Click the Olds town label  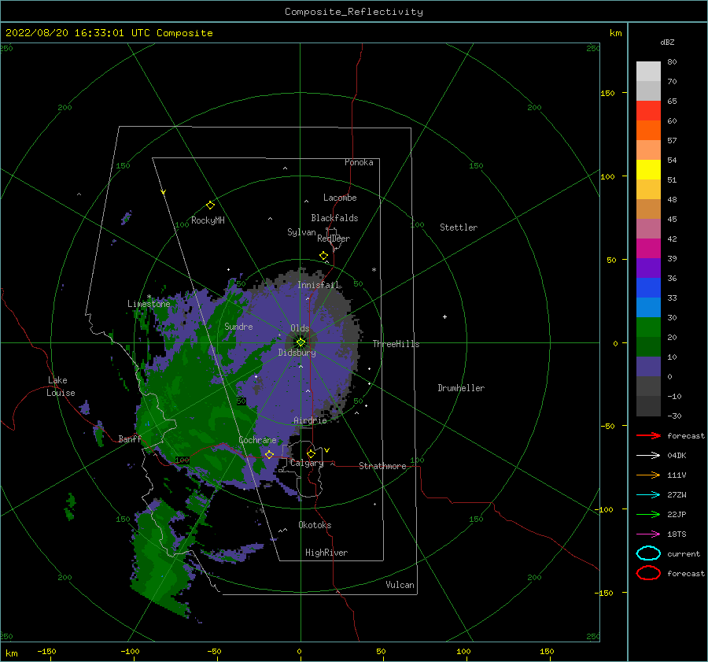[x=300, y=328]
